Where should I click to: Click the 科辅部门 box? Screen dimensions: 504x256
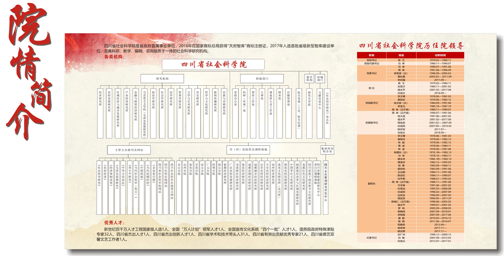(x=320, y=78)
